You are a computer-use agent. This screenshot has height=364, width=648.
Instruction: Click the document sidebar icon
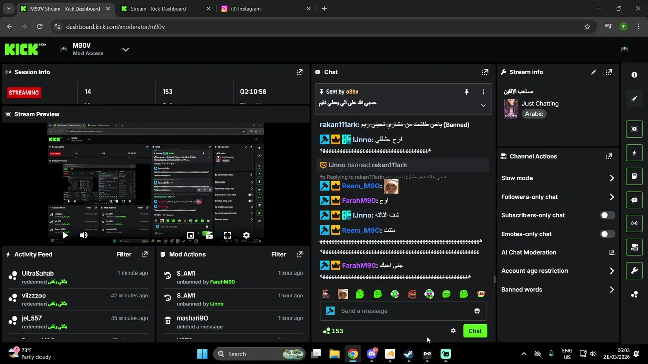634,176
